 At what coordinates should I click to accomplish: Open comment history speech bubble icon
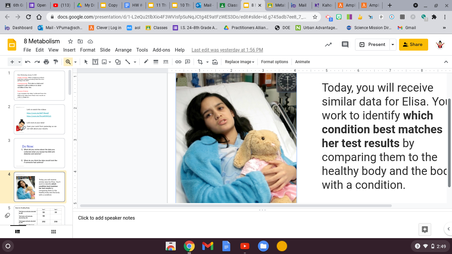345,45
